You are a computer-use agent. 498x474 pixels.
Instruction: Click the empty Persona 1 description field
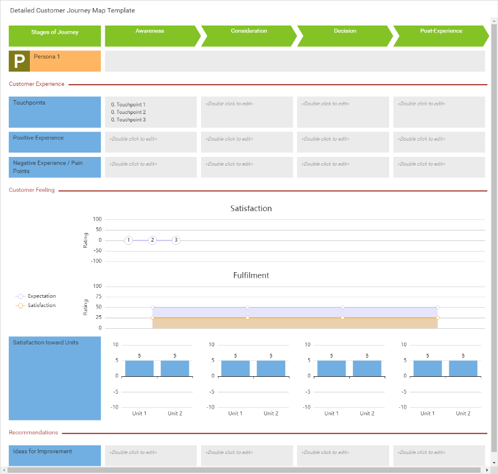(x=294, y=61)
